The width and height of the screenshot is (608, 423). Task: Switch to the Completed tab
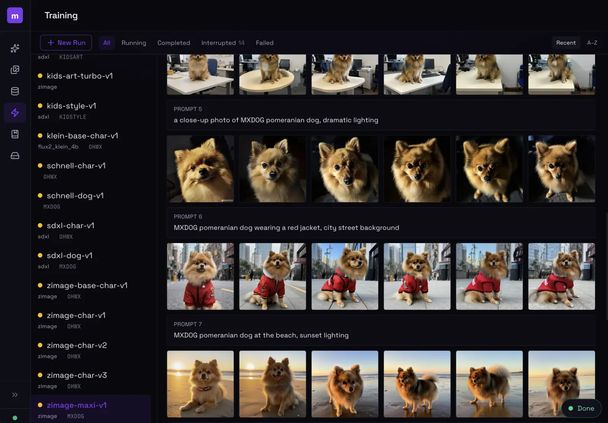pyautogui.click(x=174, y=43)
